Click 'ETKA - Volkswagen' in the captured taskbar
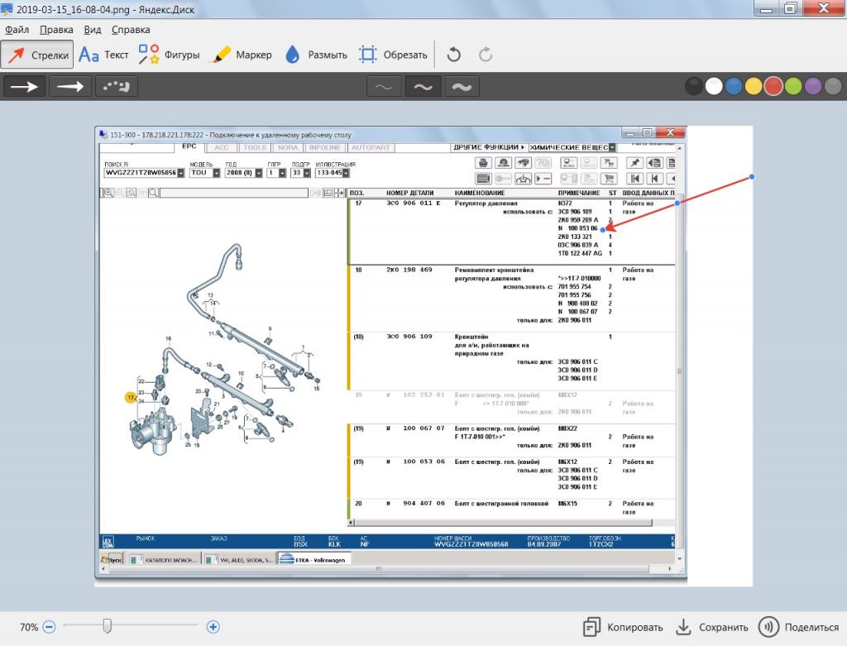Image resolution: width=847 pixels, height=646 pixels. pyautogui.click(x=314, y=560)
